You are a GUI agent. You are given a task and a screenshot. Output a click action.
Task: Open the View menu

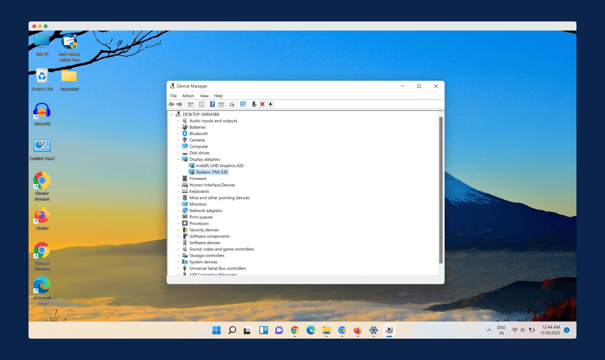pos(204,96)
